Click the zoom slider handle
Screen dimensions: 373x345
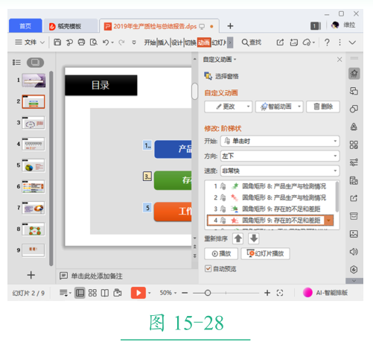click(208, 293)
